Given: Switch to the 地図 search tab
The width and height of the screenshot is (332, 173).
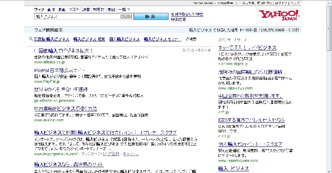Looking at the screenshot, I should click(x=111, y=10).
